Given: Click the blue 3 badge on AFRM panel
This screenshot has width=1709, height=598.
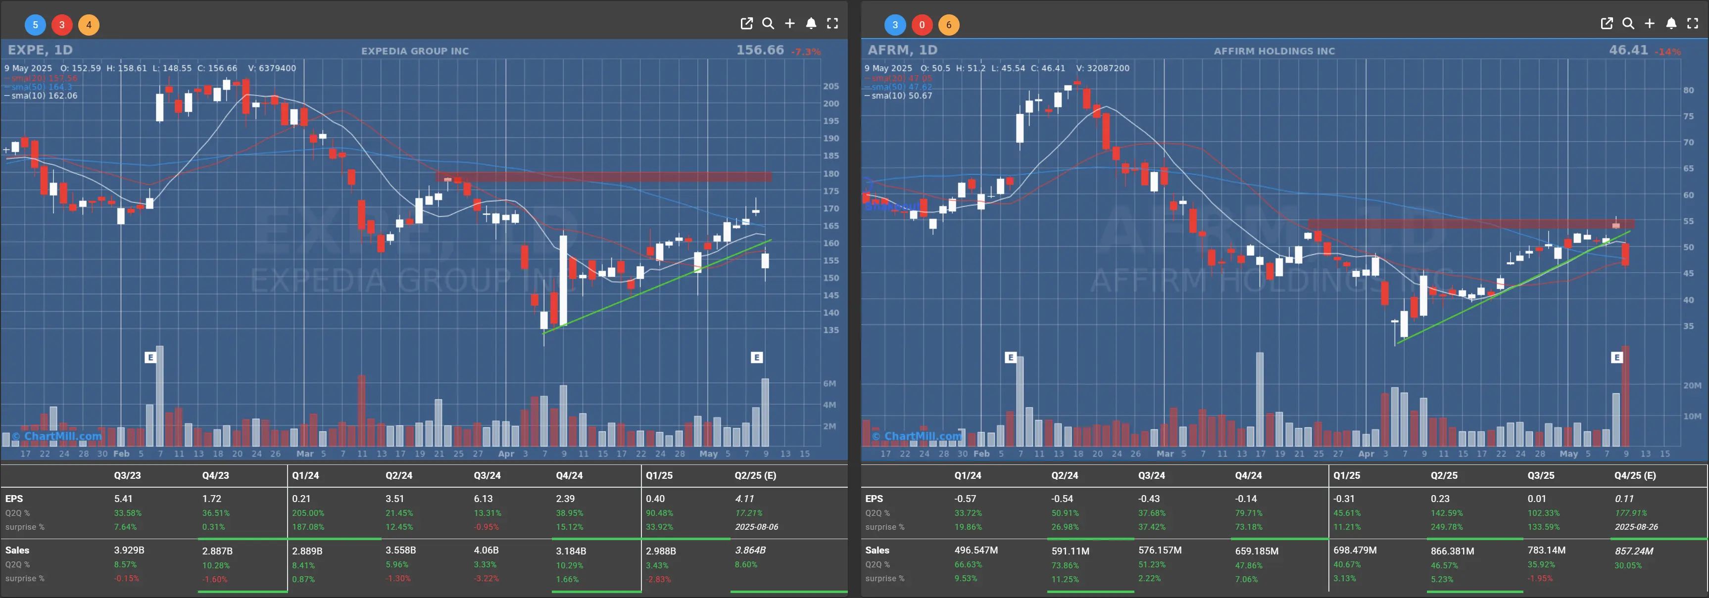Looking at the screenshot, I should [895, 25].
